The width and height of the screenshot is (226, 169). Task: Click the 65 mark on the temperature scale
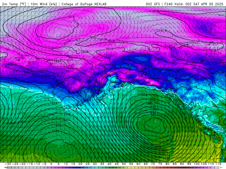click(145, 164)
